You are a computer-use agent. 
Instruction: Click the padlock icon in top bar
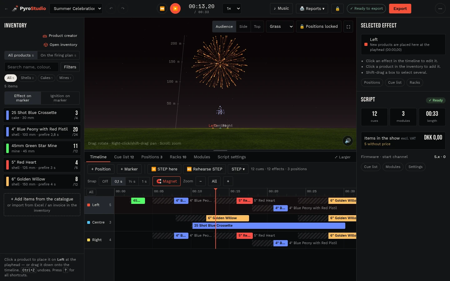pyautogui.click(x=337, y=9)
